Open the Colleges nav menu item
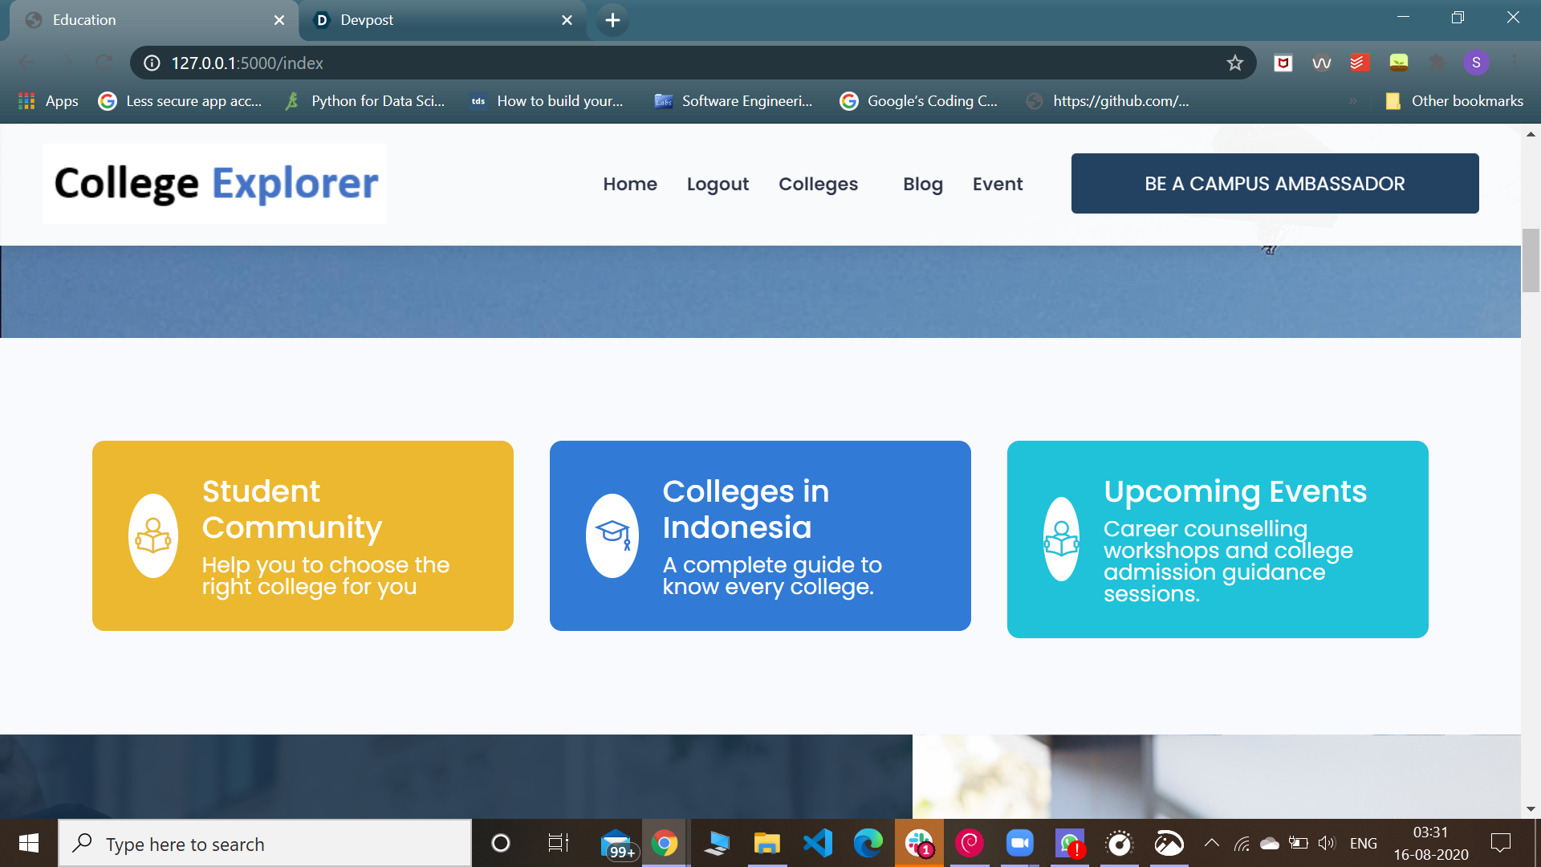 coord(818,184)
